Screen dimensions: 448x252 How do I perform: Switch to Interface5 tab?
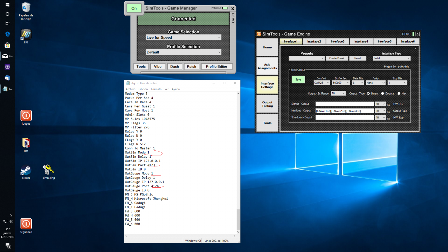point(384,41)
